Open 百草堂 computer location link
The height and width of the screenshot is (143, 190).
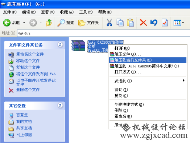(x=22, y=115)
